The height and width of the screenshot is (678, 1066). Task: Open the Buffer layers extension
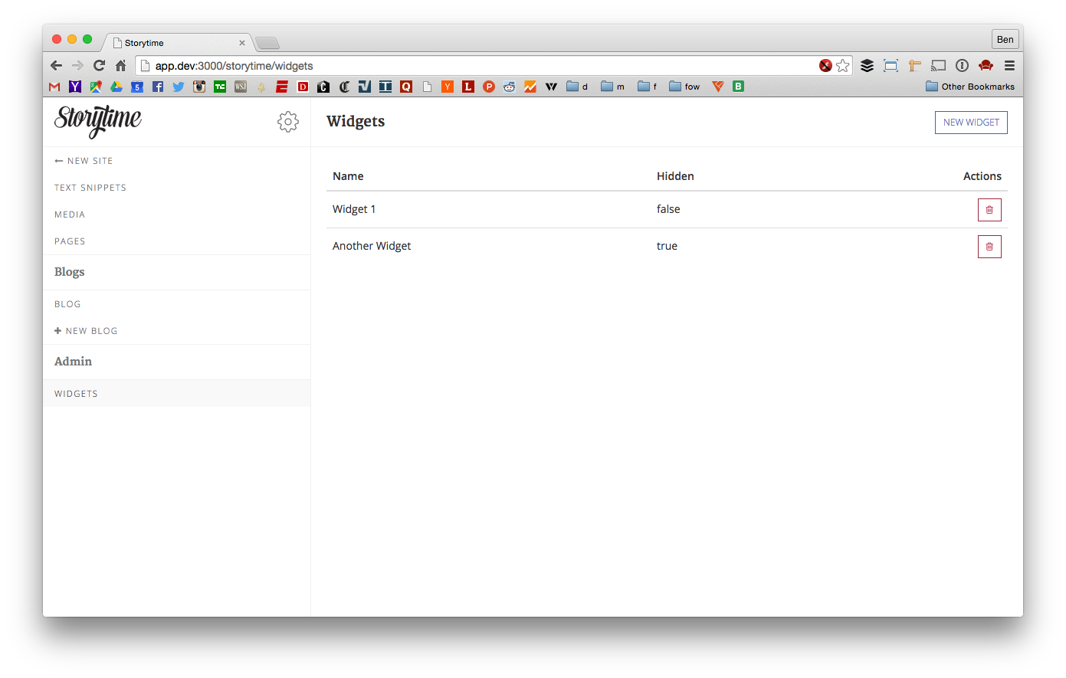point(867,66)
